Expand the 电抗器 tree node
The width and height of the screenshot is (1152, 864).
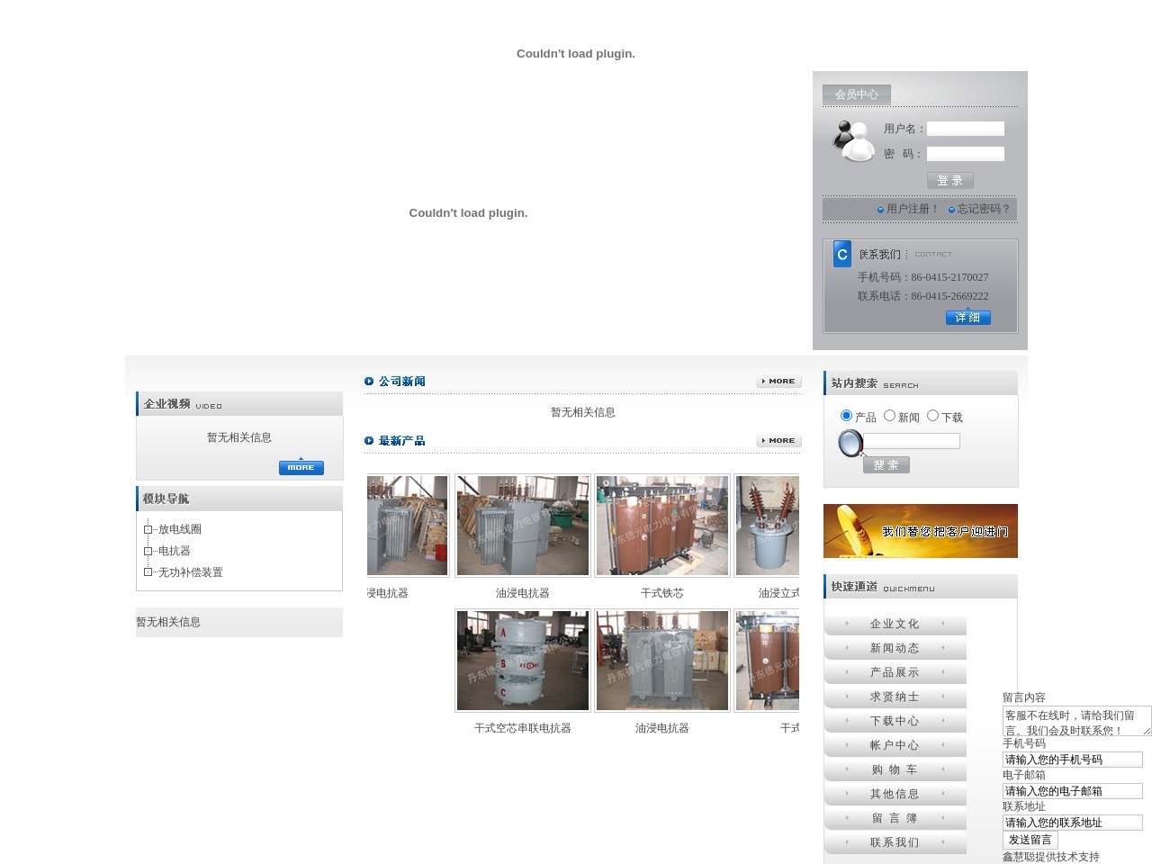[x=148, y=551]
